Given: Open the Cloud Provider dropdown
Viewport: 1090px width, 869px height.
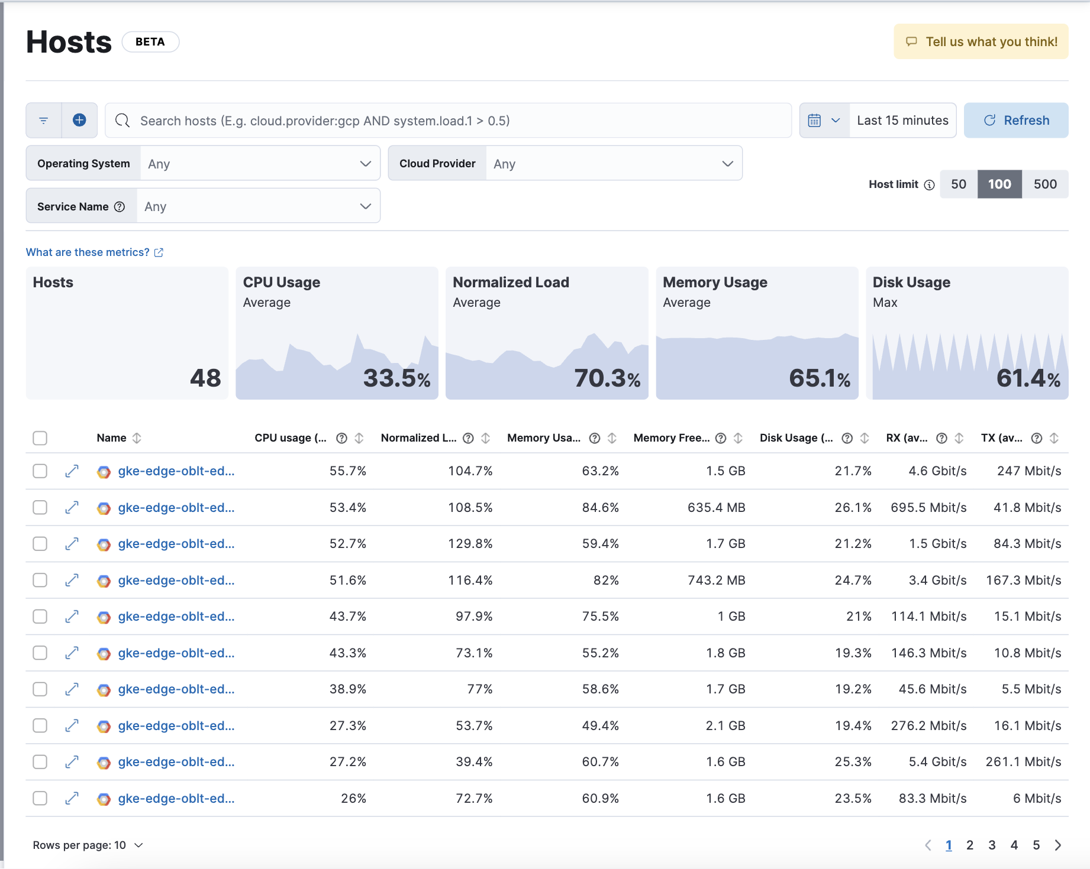Looking at the screenshot, I should pos(614,164).
